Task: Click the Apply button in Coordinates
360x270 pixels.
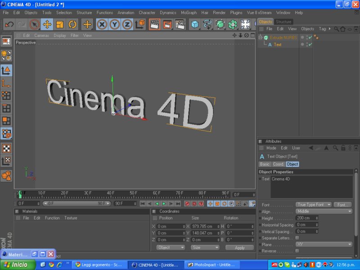Action: pyautogui.click(x=239, y=247)
